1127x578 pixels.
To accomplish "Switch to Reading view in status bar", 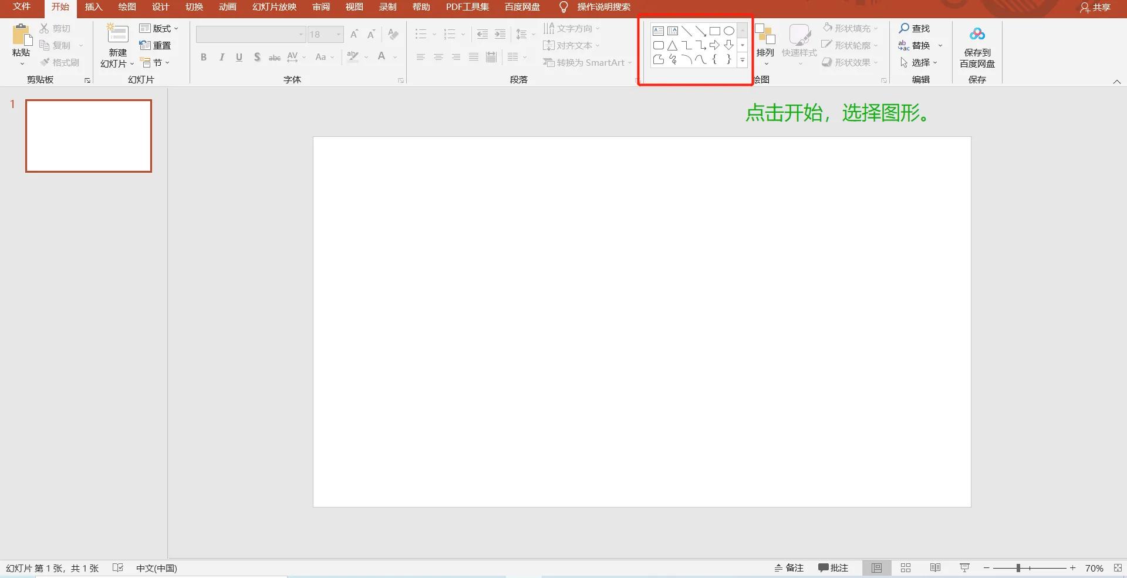I will (935, 568).
